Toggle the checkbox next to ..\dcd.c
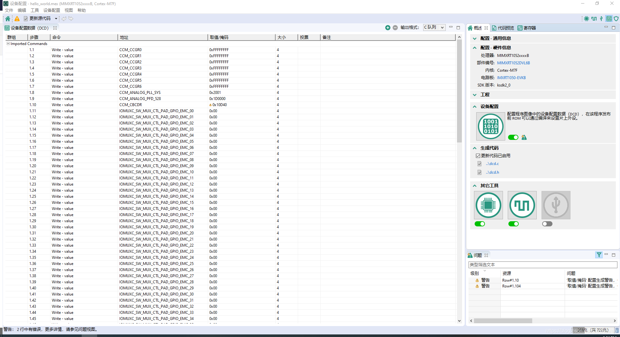The height and width of the screenshot is (337, 620). click(479, 164)
